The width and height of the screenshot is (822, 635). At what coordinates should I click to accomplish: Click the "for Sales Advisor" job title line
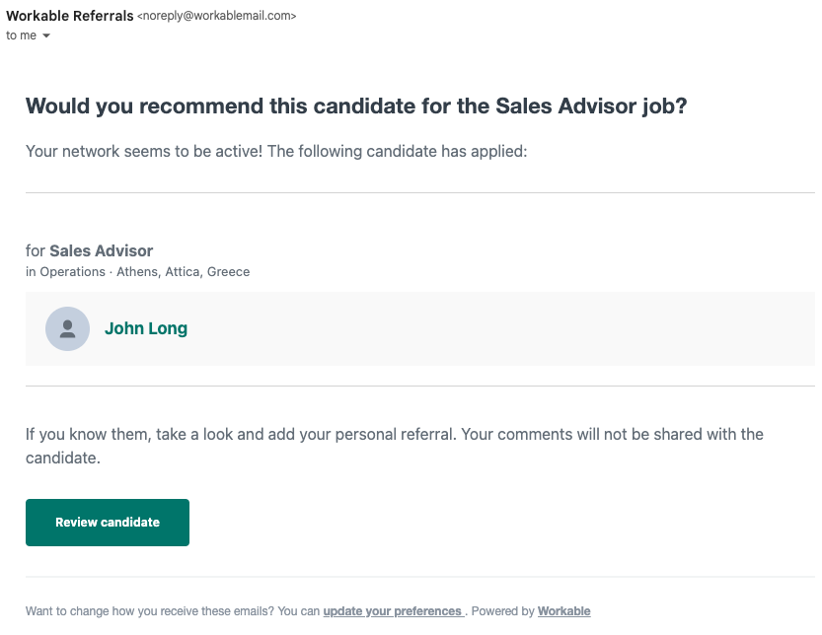click(90, 250)
